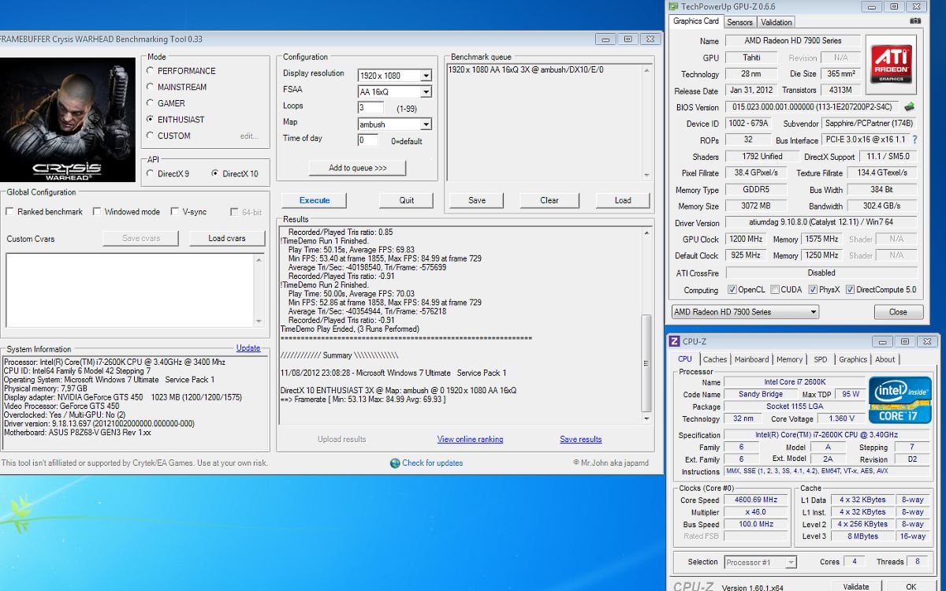The image size is (946, 591).
Task: Open the SPD tab in CPU-Z
Action: point(821,359)
